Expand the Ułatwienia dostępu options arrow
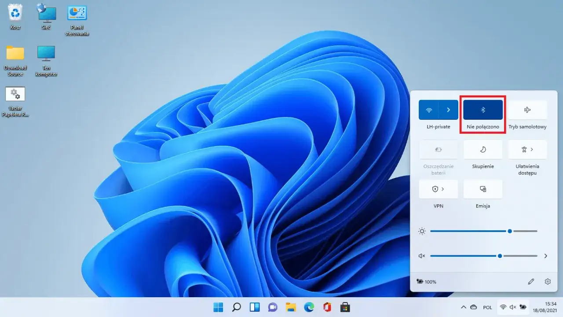The width and height of the screenshot is (563, 317). coord(533,149)
